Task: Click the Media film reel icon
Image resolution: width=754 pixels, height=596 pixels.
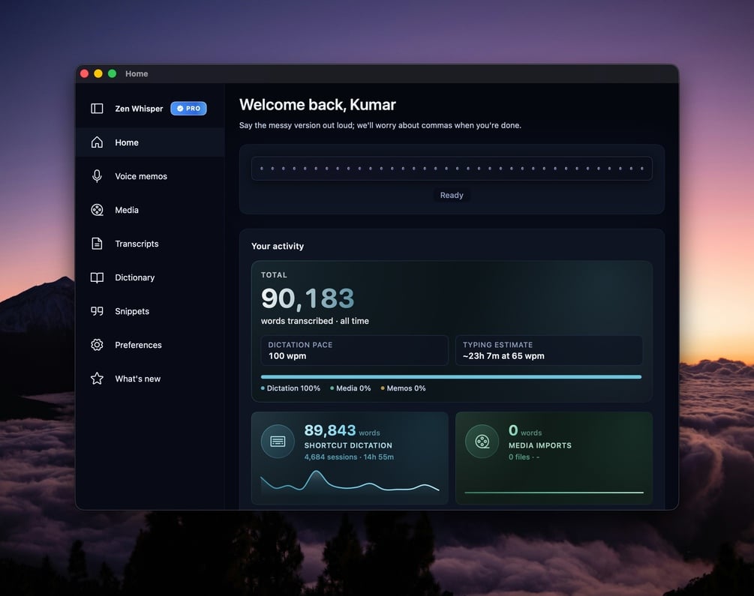Action: pos(97,210)
